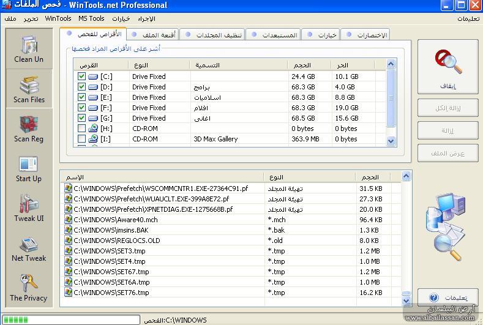This screenshot has width=483, height=325.
Task: Click the 3D Max Gallery drive label
Action: tap(215, 139)
